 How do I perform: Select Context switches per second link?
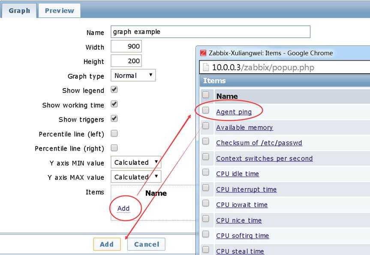264,158
